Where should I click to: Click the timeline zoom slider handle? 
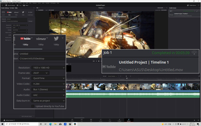click(x=126, y=76)
